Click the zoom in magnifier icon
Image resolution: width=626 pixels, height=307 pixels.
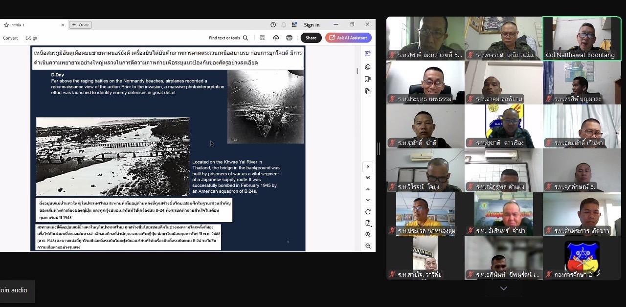click(368, 235)
